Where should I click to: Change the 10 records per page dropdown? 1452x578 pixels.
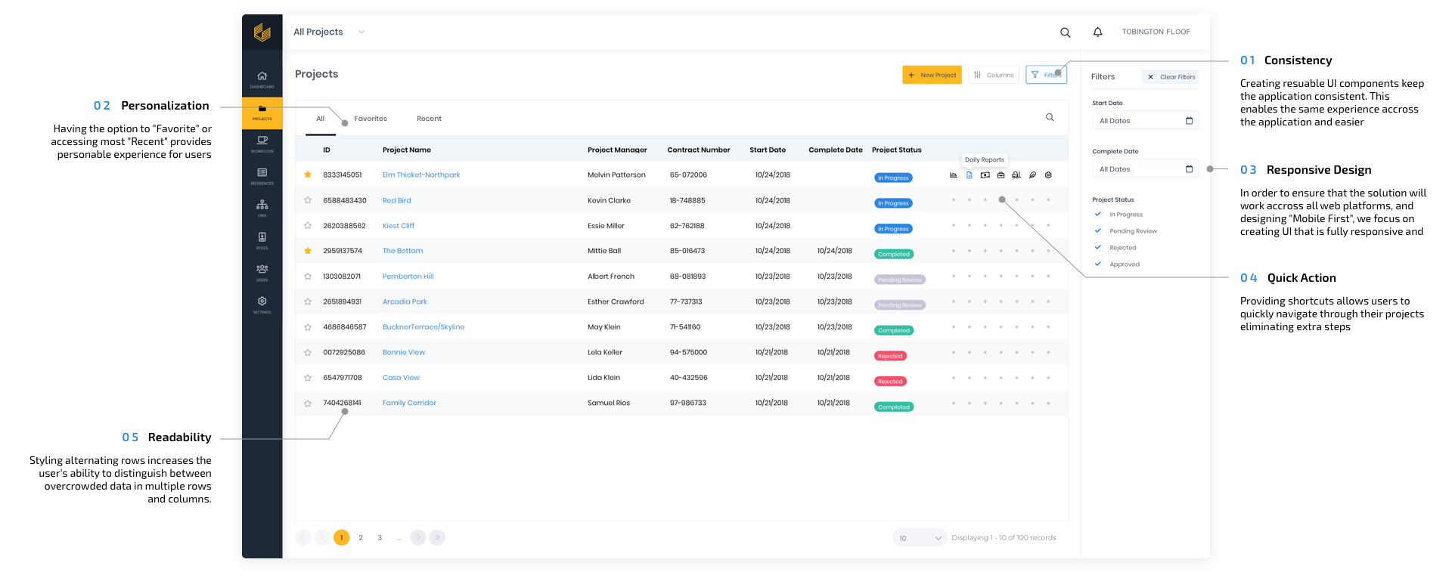pos(920,538)
